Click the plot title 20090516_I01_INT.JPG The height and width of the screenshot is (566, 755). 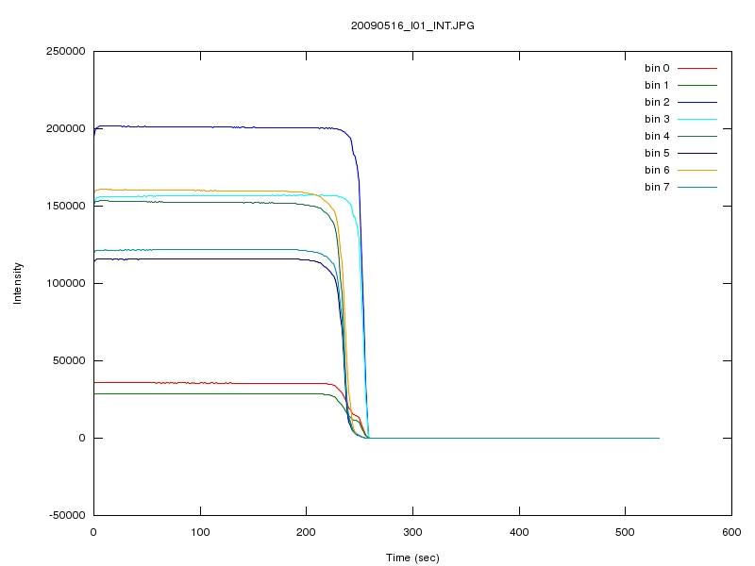click(x=412, y=26)
